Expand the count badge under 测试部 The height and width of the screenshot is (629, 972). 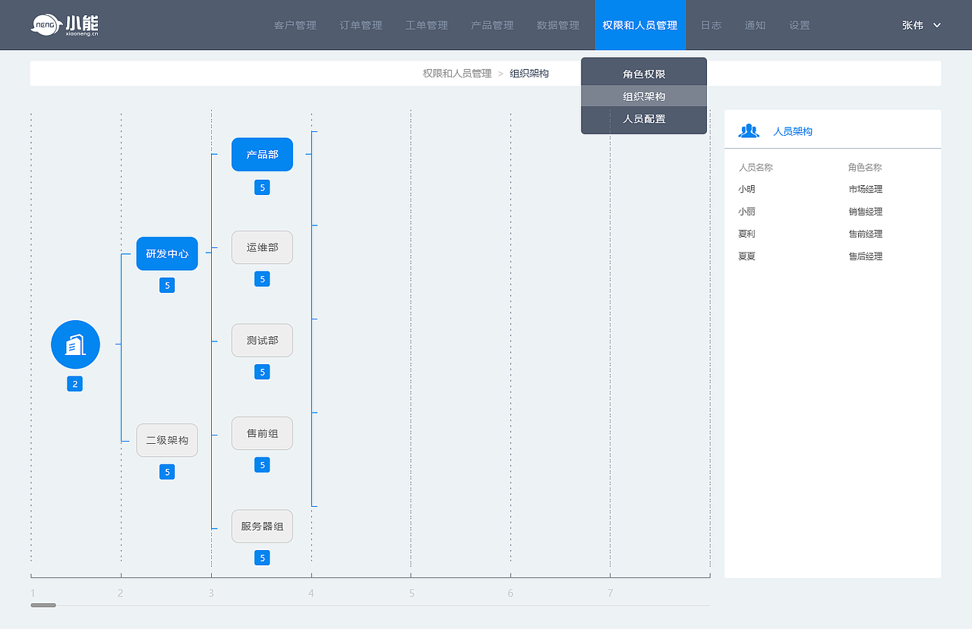coord(262,372)
